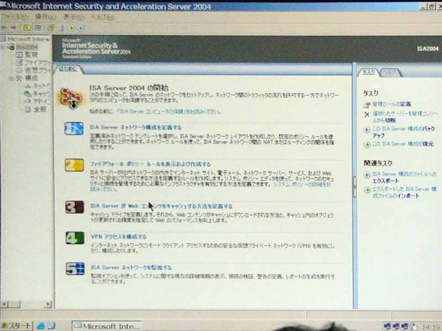Viewport: 442px width, 331px height.
Task: Open 'ISA Server ネットワーク構成を定義する' link
Action: [x=135, y=127]
